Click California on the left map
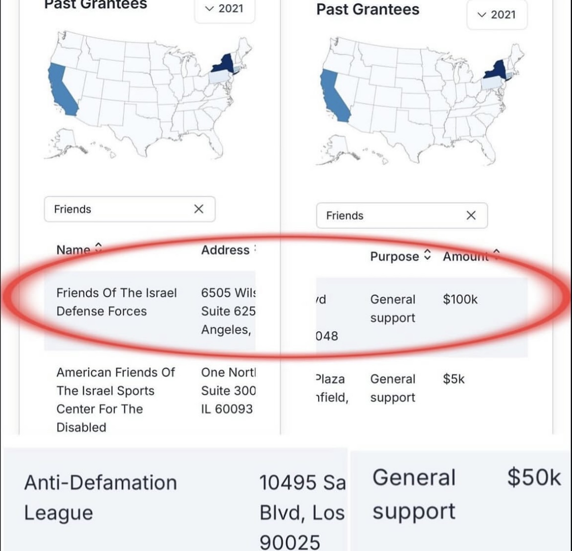Image resolution: width=572 pixels, height=551 pixels. (x=61, y=90)
